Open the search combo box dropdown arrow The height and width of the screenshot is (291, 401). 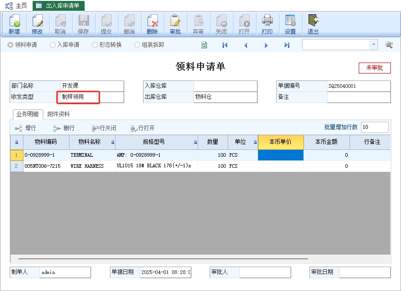point(373,45)
